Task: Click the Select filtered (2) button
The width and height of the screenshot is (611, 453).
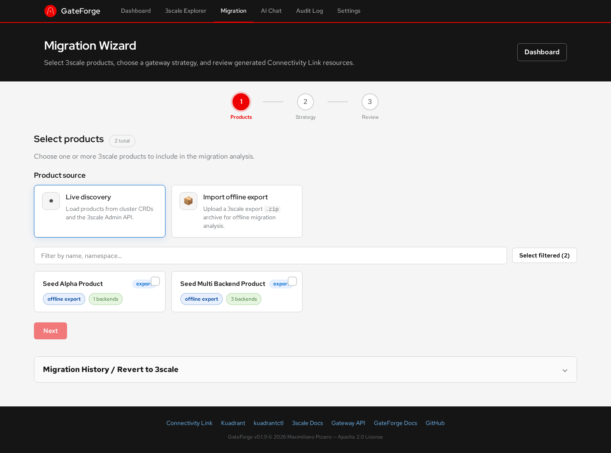Action: (544, 255)
